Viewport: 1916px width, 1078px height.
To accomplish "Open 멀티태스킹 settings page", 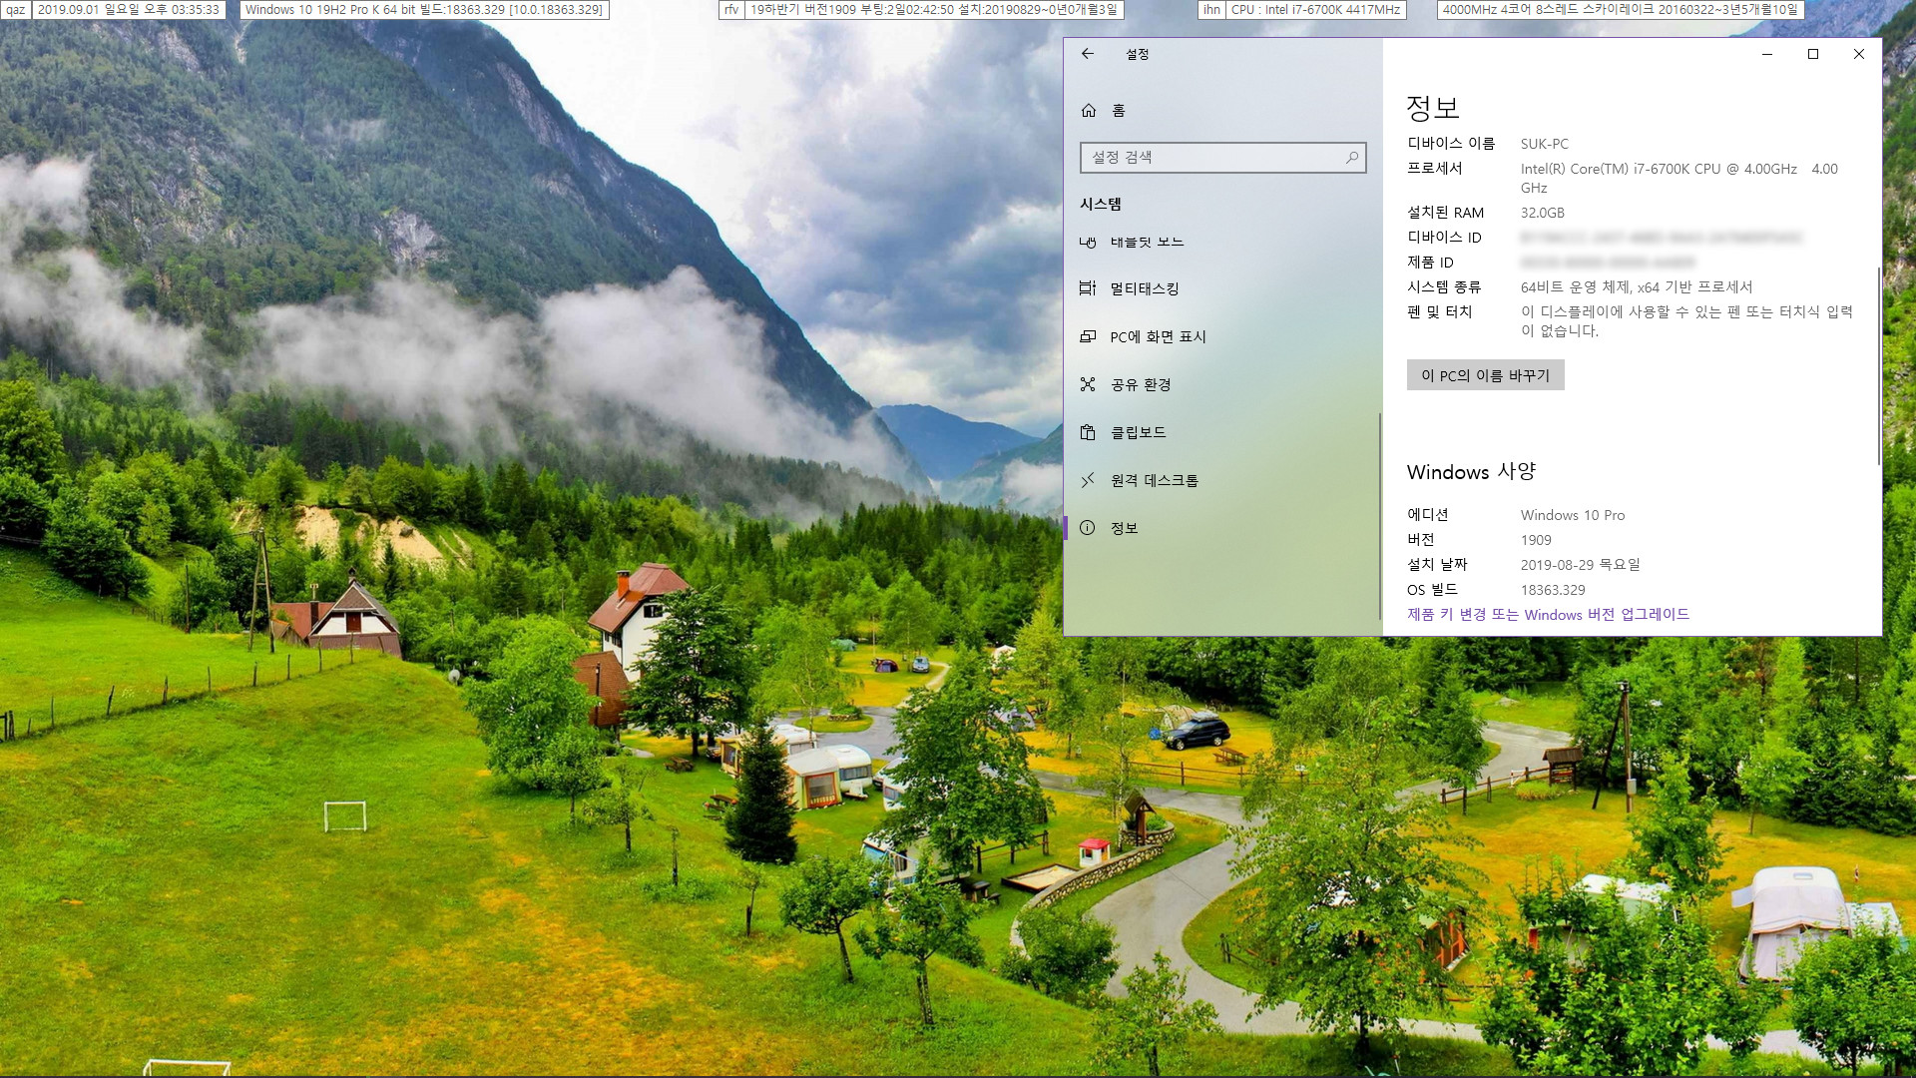I will (1221, 288).
